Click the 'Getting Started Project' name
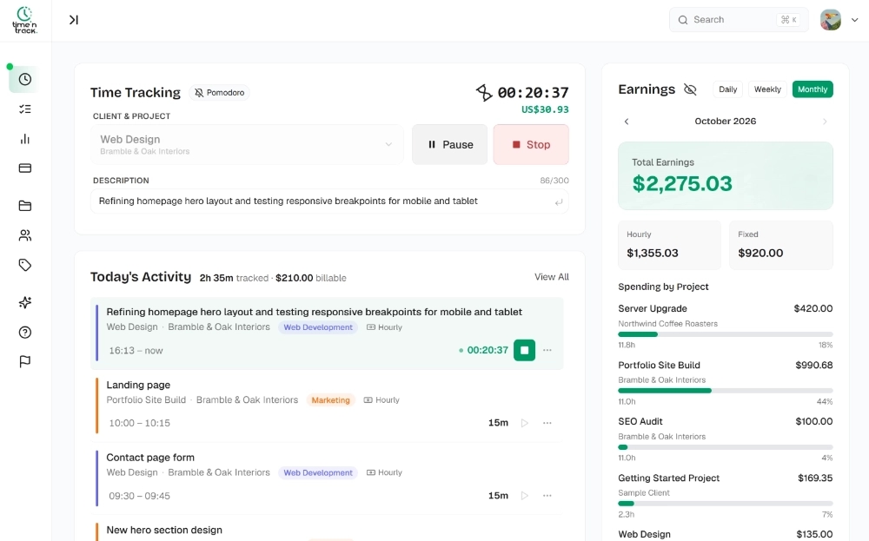Screen dimensions: 869x541 [668, 478]
